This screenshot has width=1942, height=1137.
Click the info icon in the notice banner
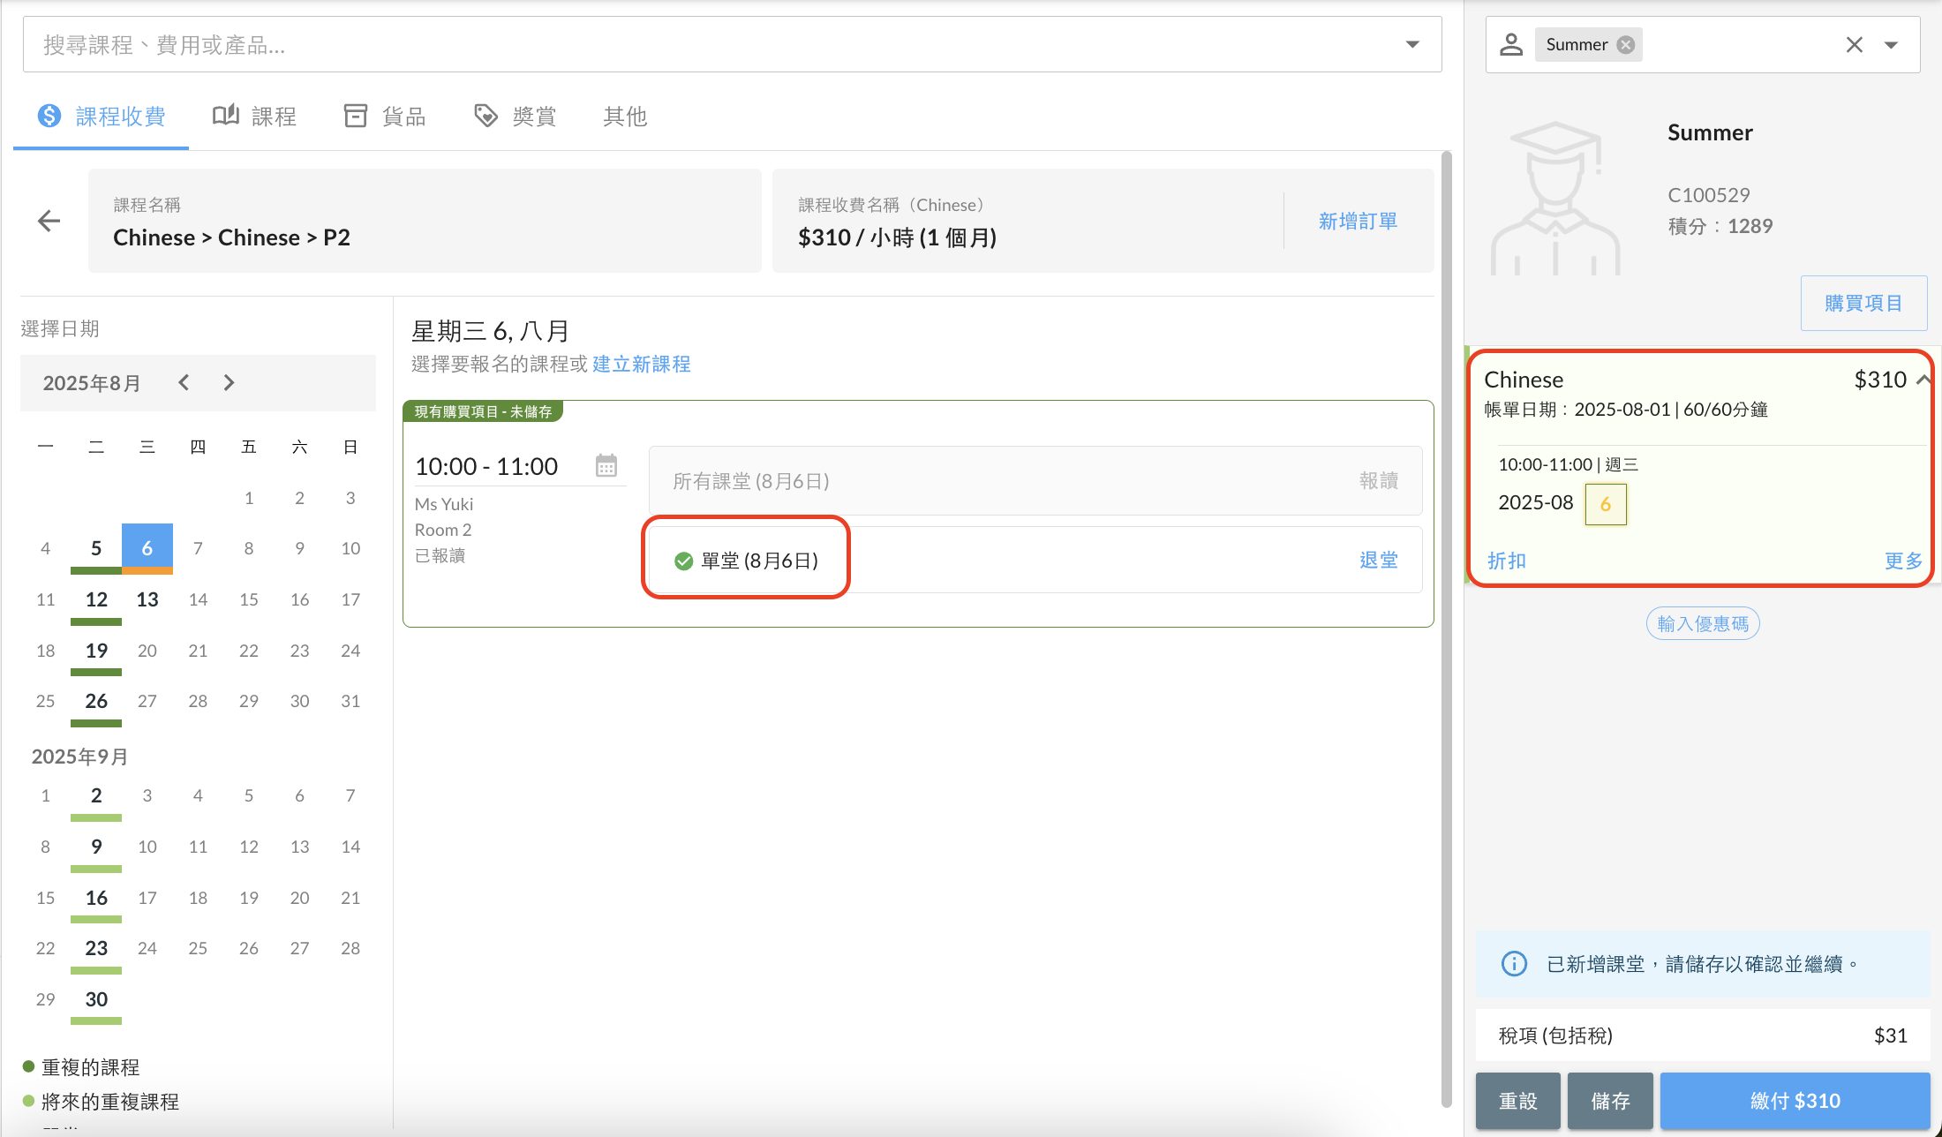(x=1514, y=963)
